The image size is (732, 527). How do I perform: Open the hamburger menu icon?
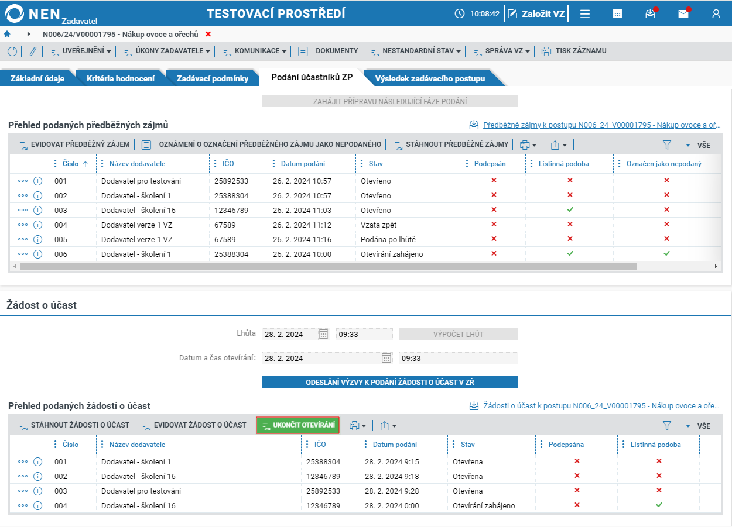(584, 13)
